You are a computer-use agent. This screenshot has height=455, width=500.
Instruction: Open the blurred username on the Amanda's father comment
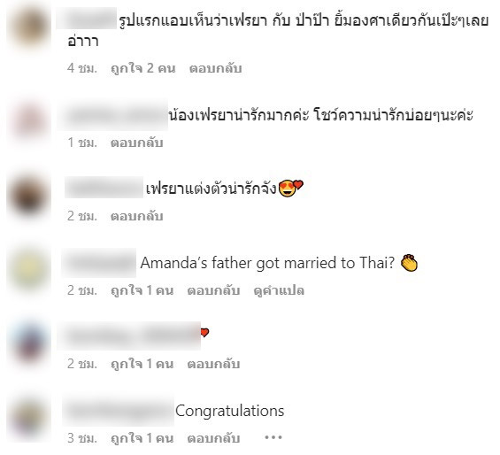pos(99,263)
